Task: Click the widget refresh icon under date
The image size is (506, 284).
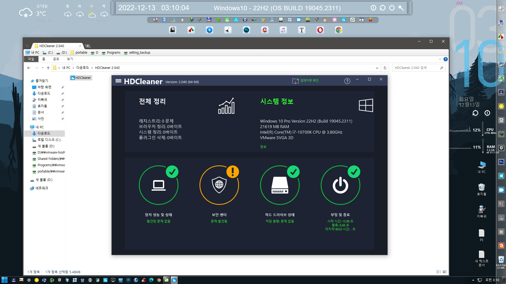Action: coord(475,113)
